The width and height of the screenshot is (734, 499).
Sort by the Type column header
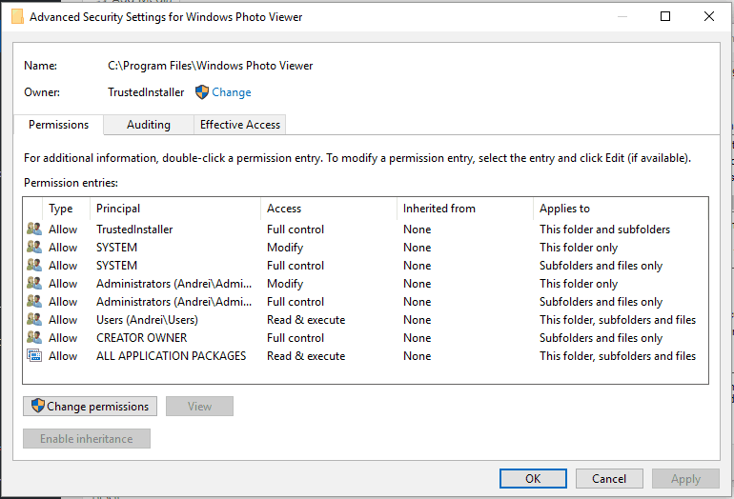66,209
